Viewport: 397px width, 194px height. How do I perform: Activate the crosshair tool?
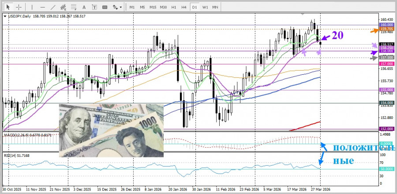19,7
